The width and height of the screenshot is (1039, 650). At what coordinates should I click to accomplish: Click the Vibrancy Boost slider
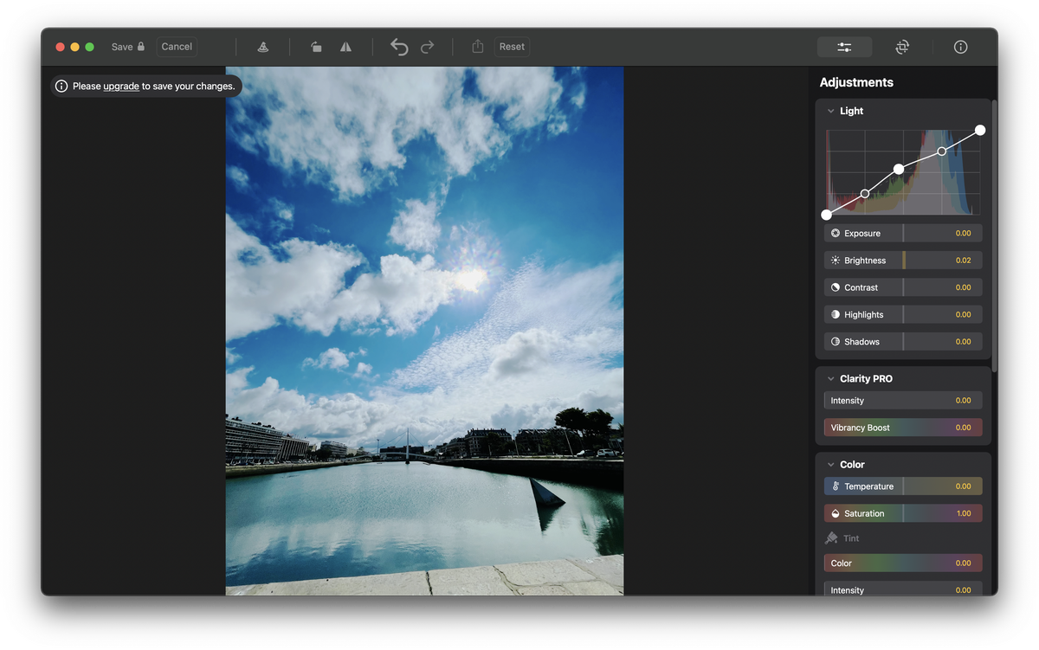(903, 428)
